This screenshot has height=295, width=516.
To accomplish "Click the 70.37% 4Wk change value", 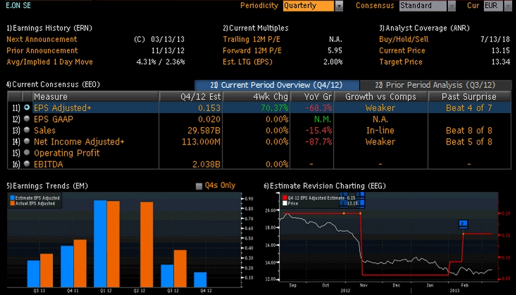I will [x=274, y=108].
